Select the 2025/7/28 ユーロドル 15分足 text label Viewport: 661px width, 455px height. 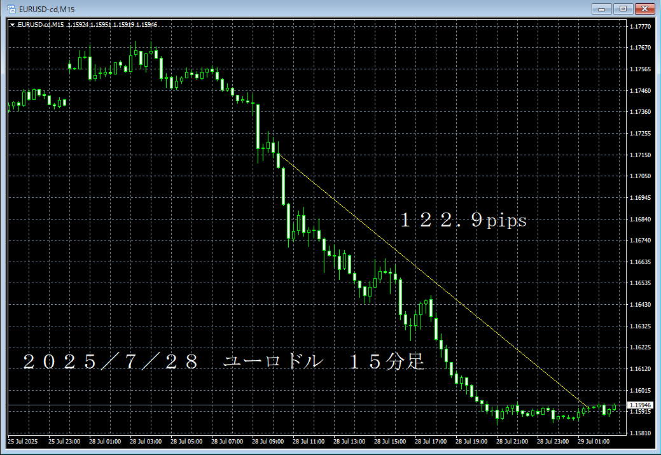(223, 361)
